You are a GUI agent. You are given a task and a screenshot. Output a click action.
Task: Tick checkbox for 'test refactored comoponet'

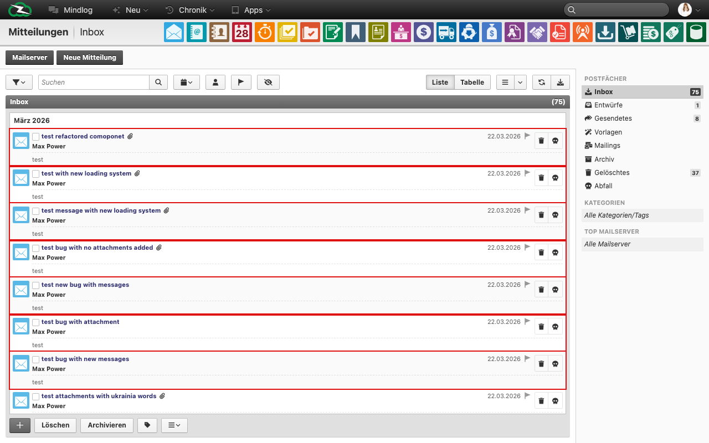[x=36, y=137]
